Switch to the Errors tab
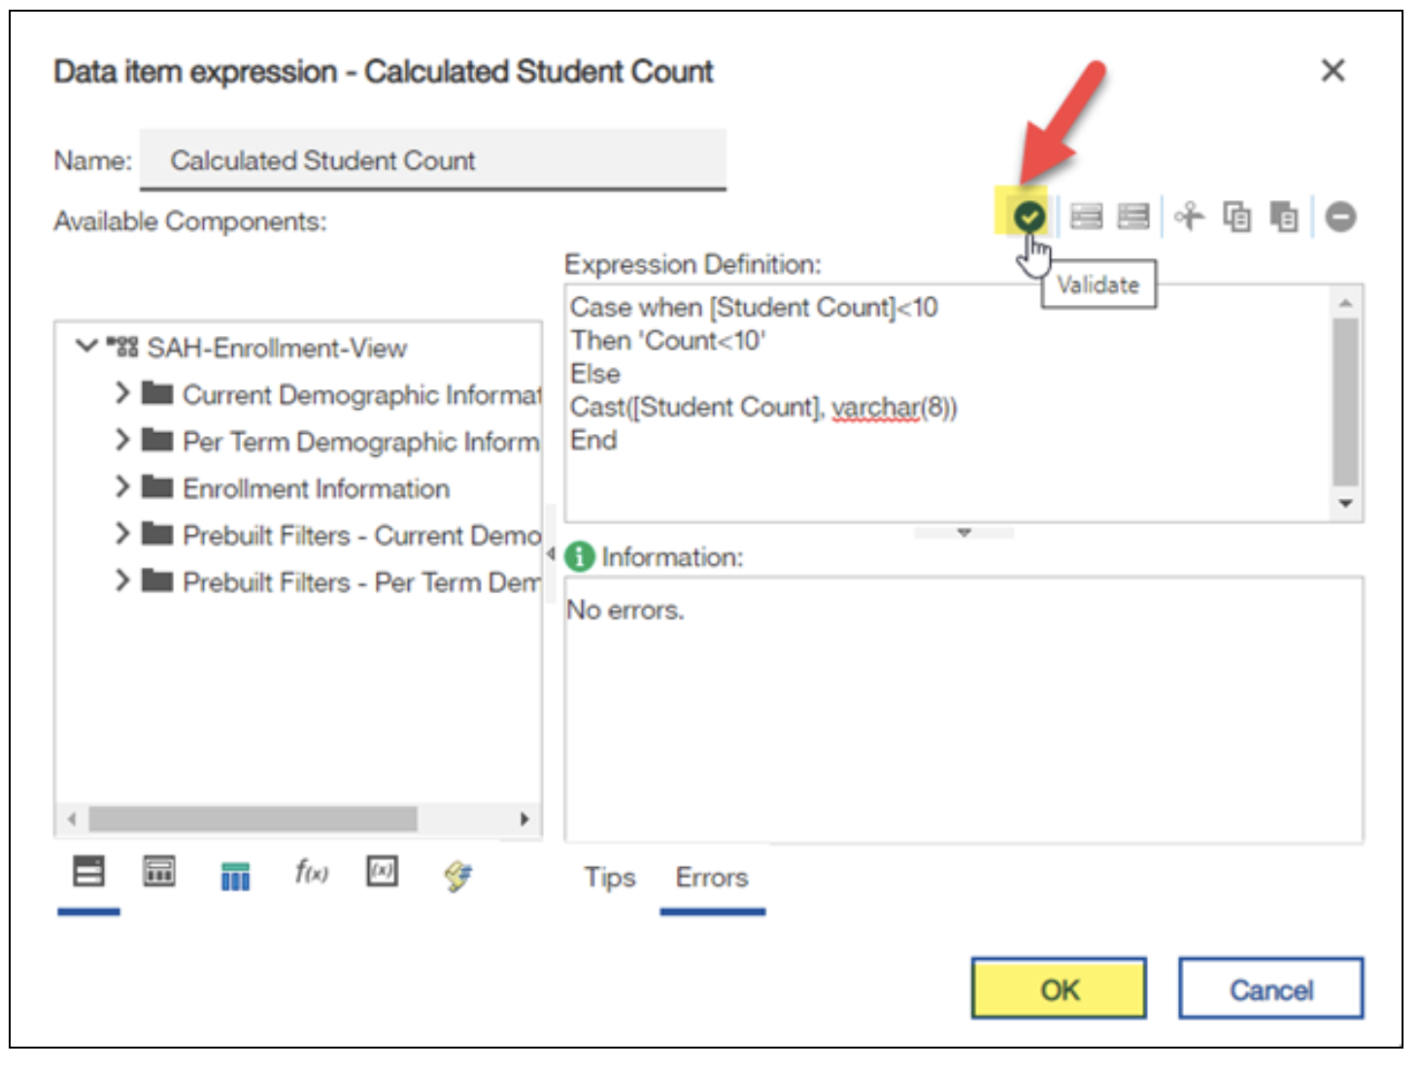The width and height of the screenshot is (1420, 1068). click(x=712, y=878)
